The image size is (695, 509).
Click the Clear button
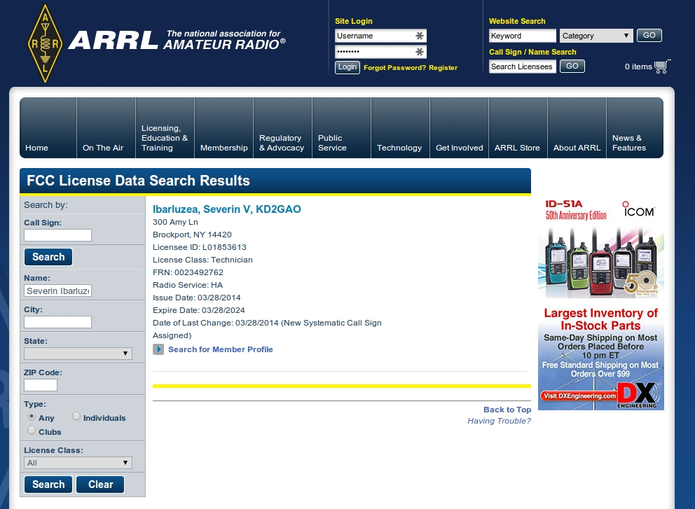100,484
